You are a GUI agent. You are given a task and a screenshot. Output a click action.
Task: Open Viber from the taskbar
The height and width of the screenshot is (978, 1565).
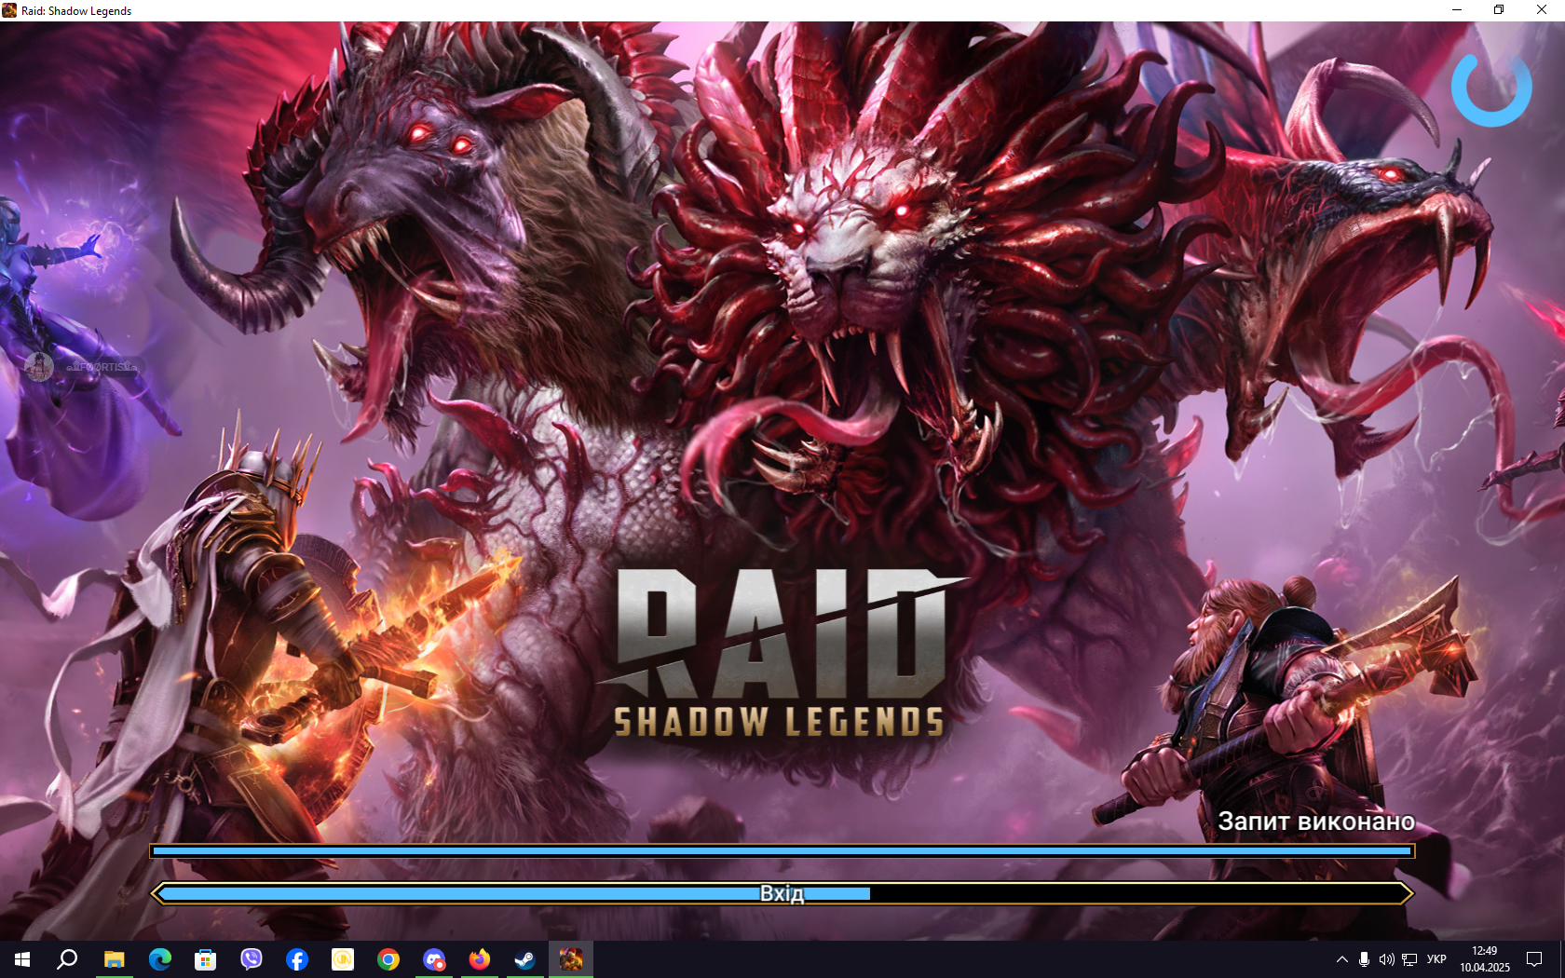click(x=251, y=959)
